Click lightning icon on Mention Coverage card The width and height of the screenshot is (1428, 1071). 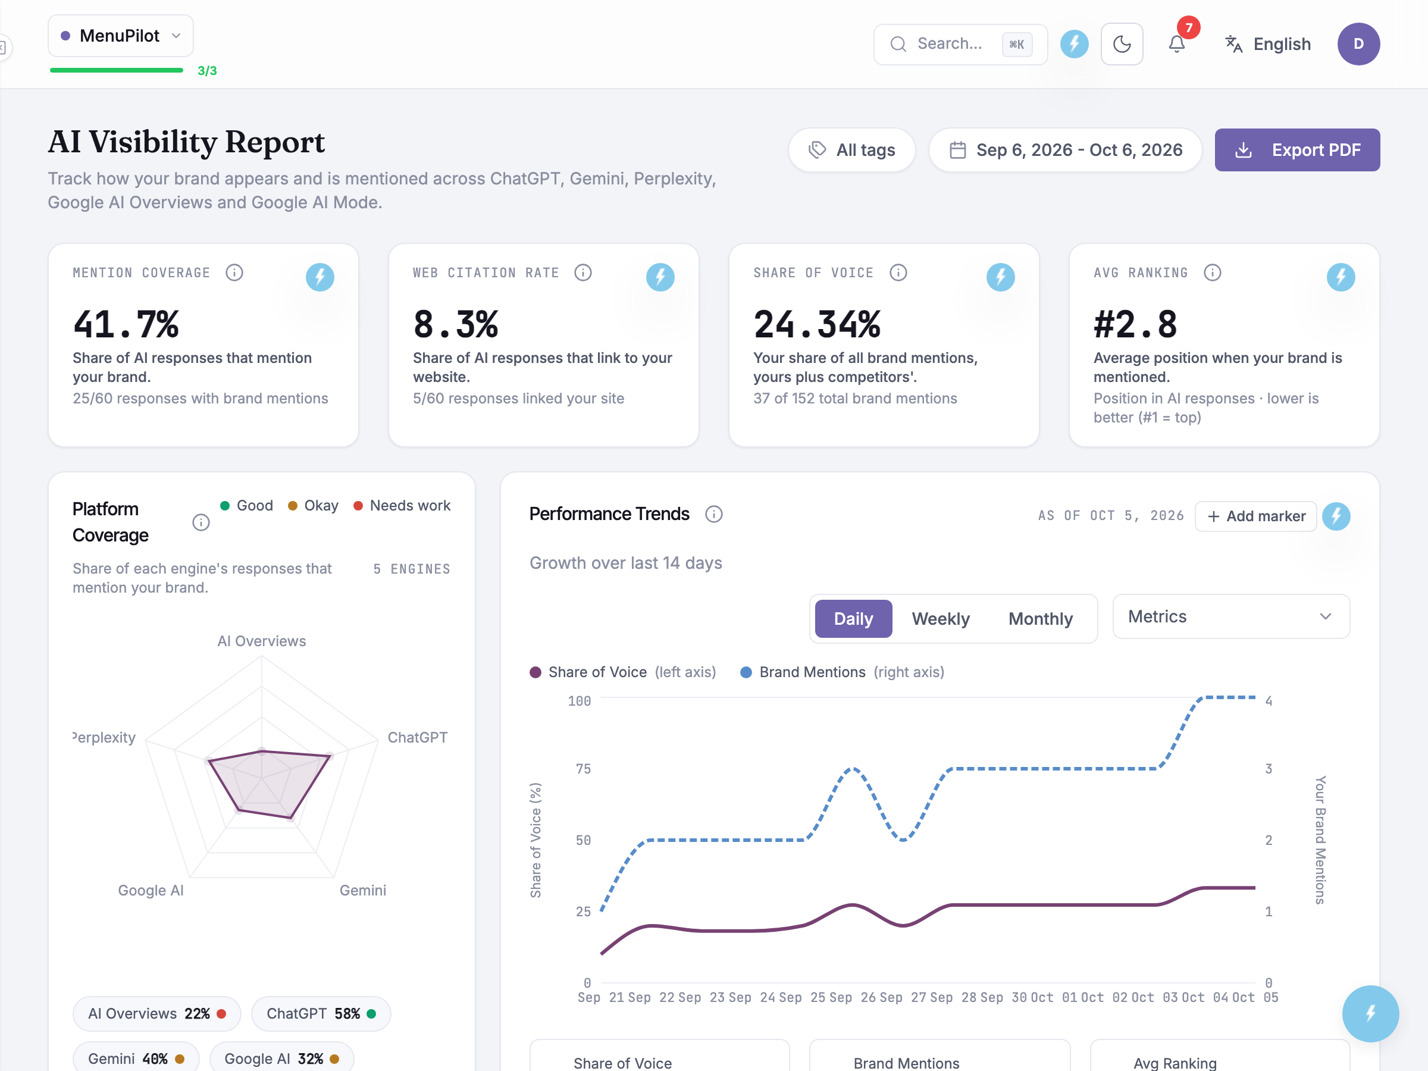pos(320,278)
